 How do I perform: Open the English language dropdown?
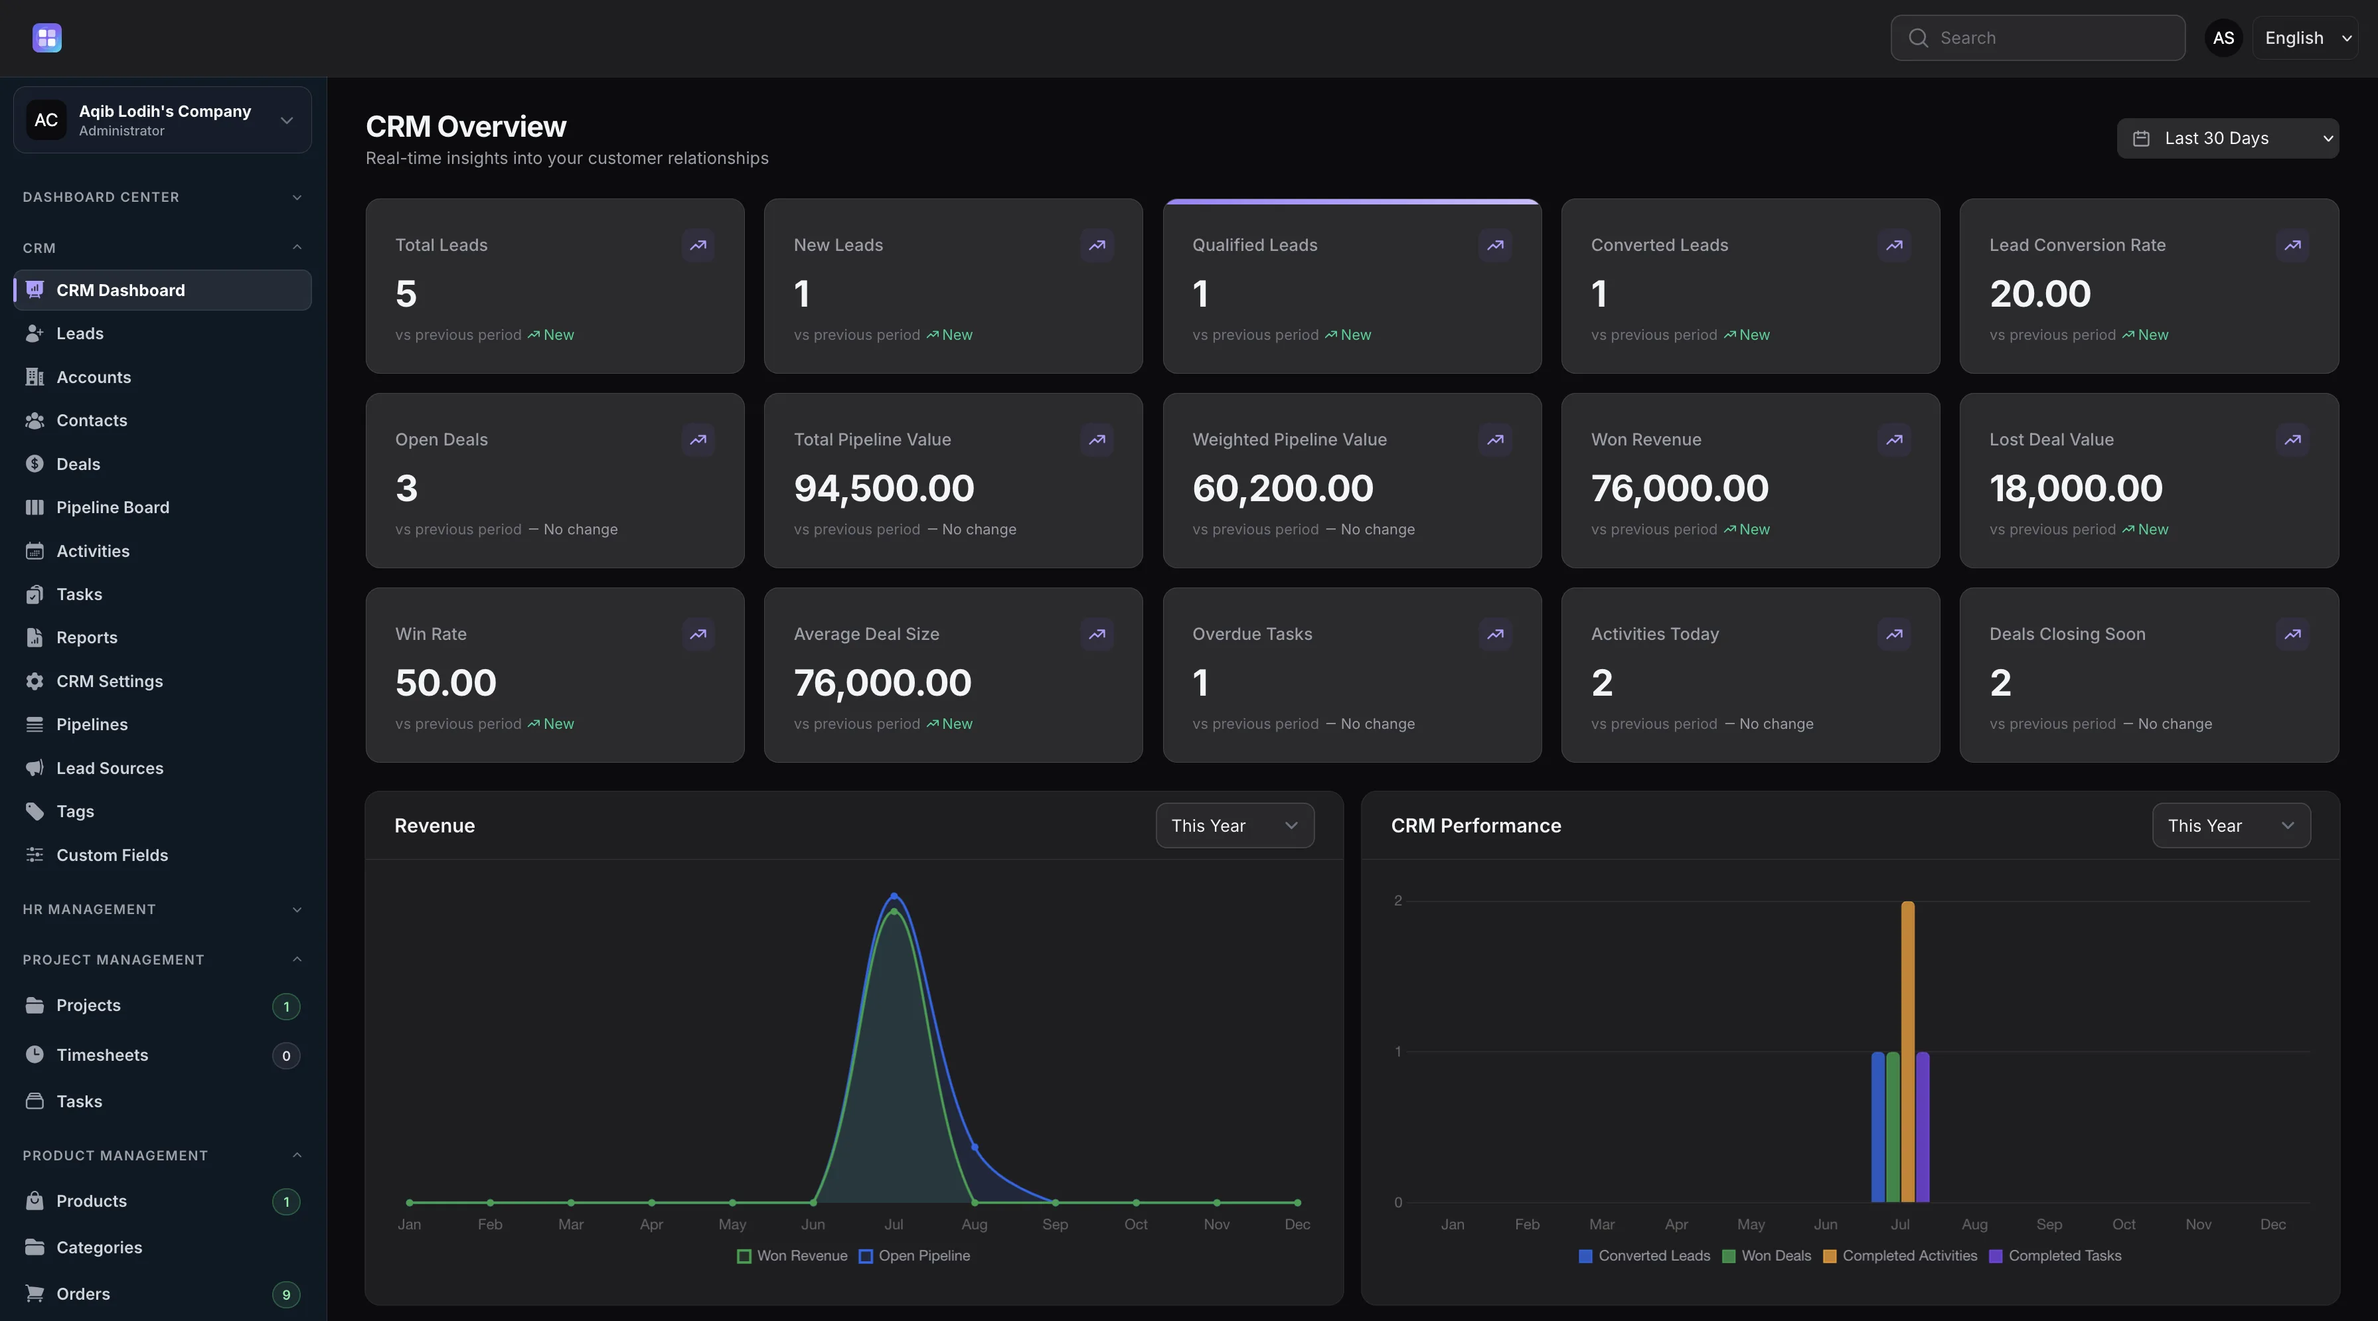click(2305, 38)
